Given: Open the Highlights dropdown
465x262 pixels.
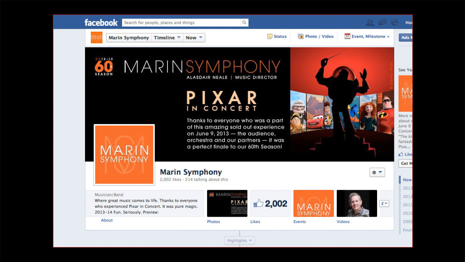Looking at the screenshot, I should 239,240.
